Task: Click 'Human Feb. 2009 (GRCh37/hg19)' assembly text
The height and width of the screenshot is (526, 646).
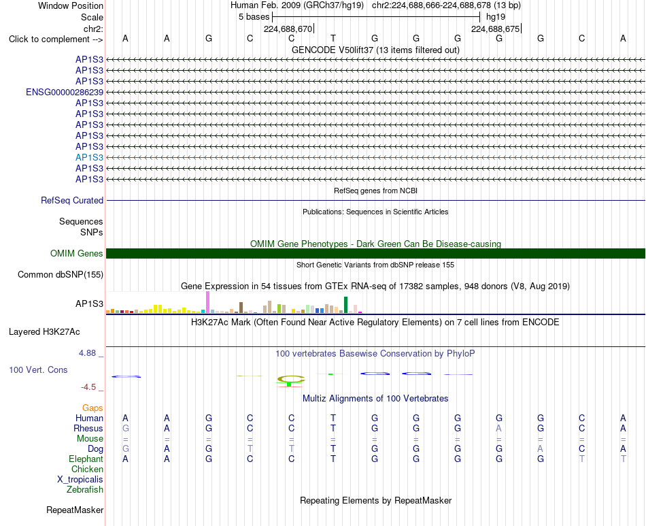Action: (297, 5)
